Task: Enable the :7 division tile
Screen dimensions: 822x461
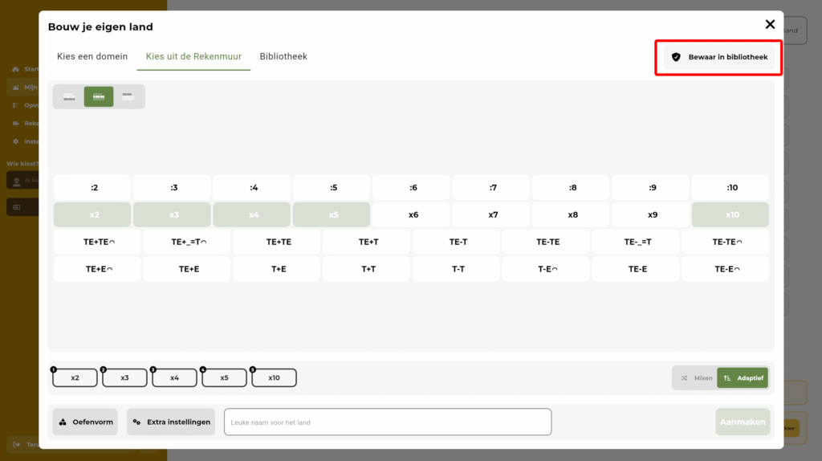Action: [492, 188]
